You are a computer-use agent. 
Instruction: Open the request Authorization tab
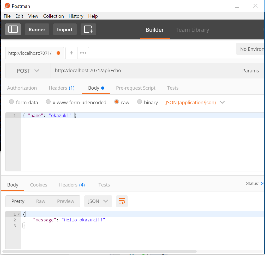(22, 88)
